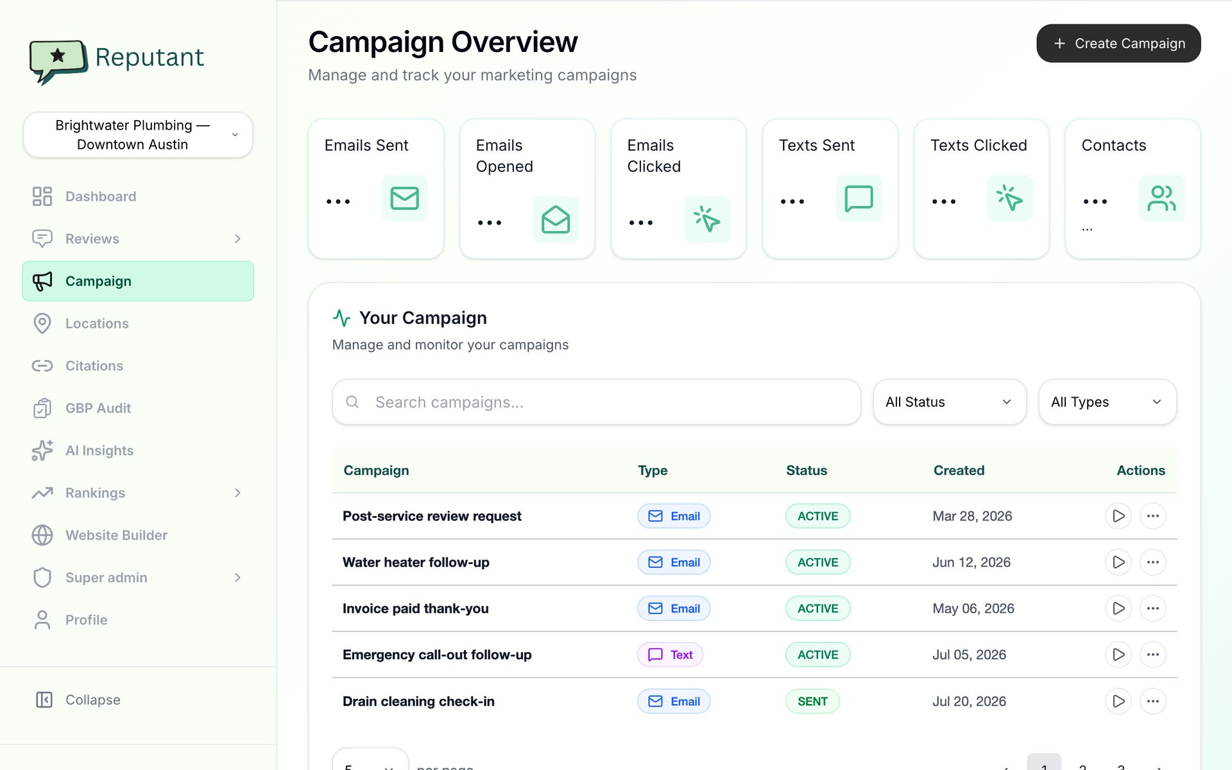Click the Emails Clicked cursor icon
Screen dimensions: 1232x770
[x=707, y=219]
